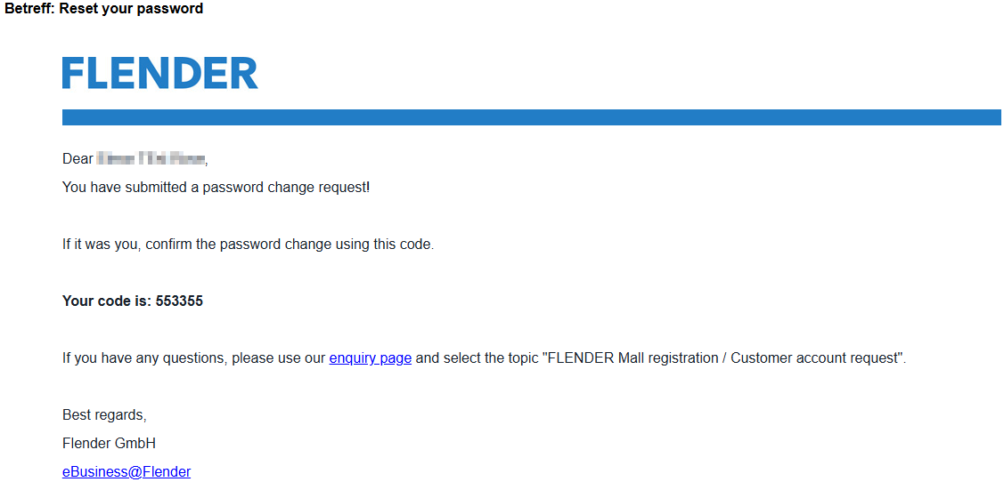Image resolution: width=1004 pixels, height=490 pixels.
Task: Click the "If you have any questions" text
Action: pos(144,358)
